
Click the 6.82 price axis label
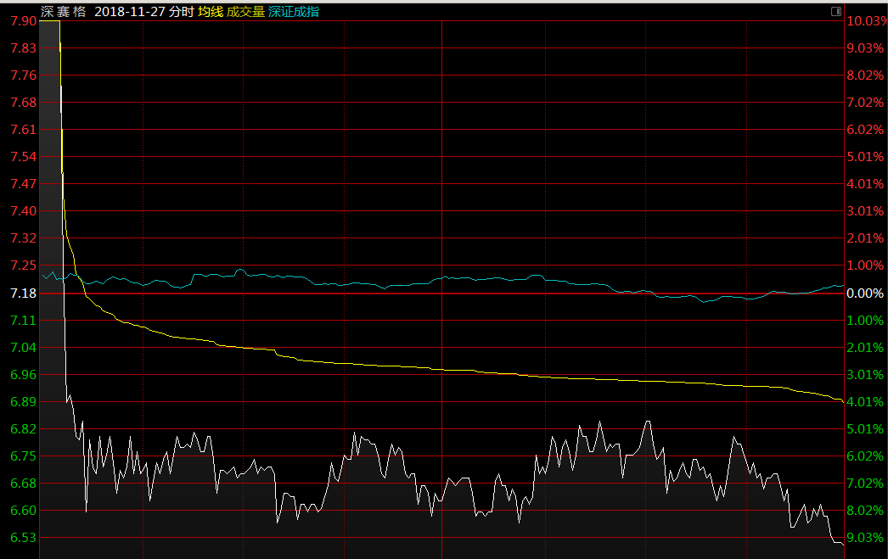[x=23, y=429]
